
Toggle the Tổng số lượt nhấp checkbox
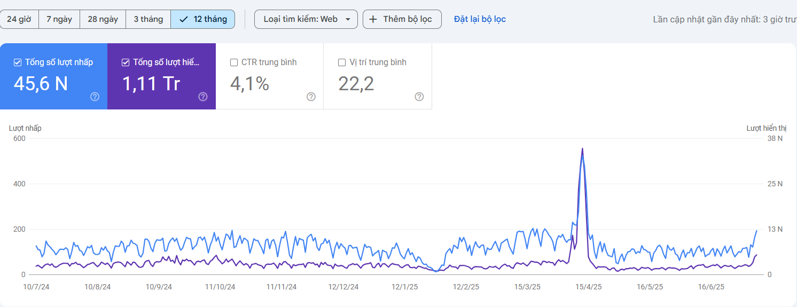18,62
